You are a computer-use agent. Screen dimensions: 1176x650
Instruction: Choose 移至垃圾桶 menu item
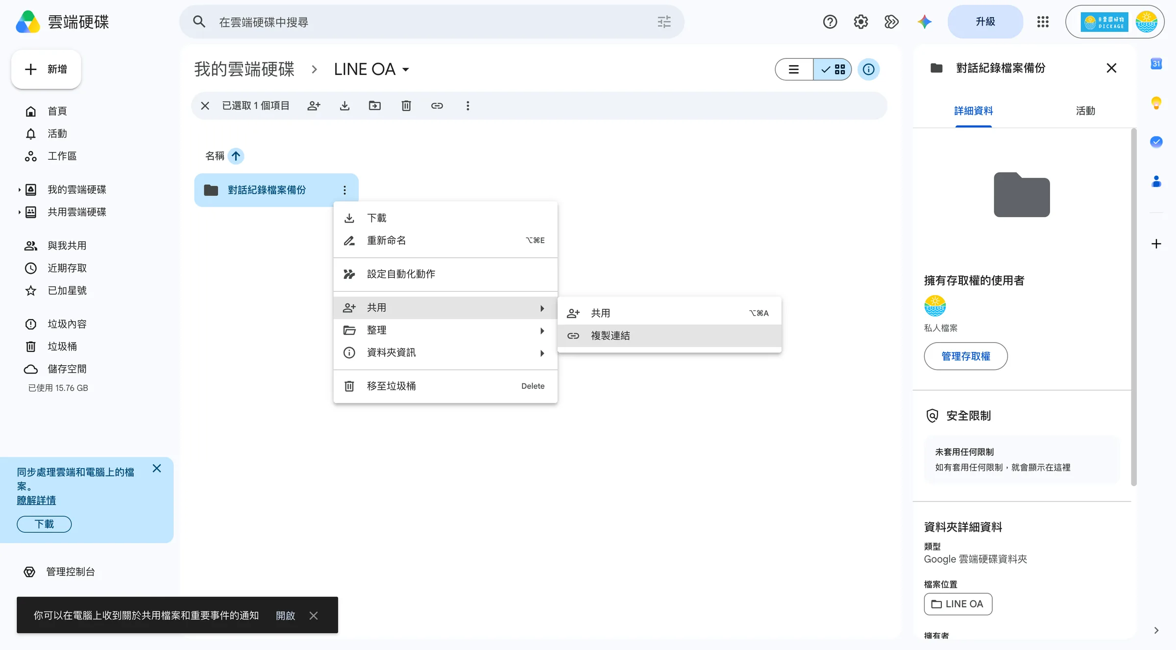click(445, 386)
